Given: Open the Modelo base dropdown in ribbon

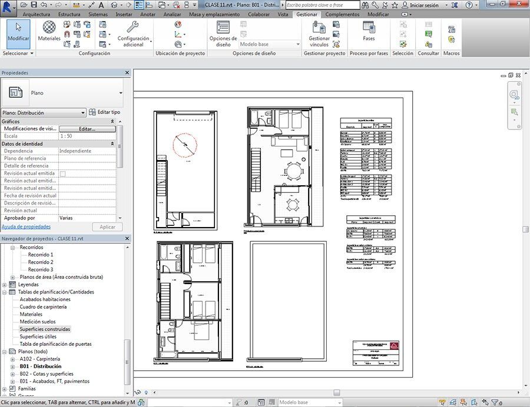Looking at the screenshot, I should point(270,44).
